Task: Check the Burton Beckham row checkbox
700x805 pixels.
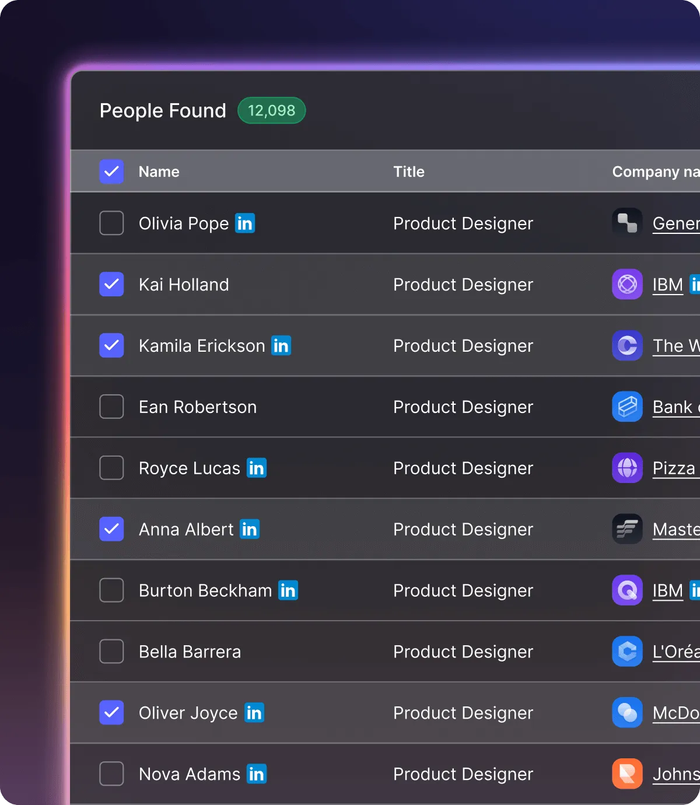Action: coord(111,590)
